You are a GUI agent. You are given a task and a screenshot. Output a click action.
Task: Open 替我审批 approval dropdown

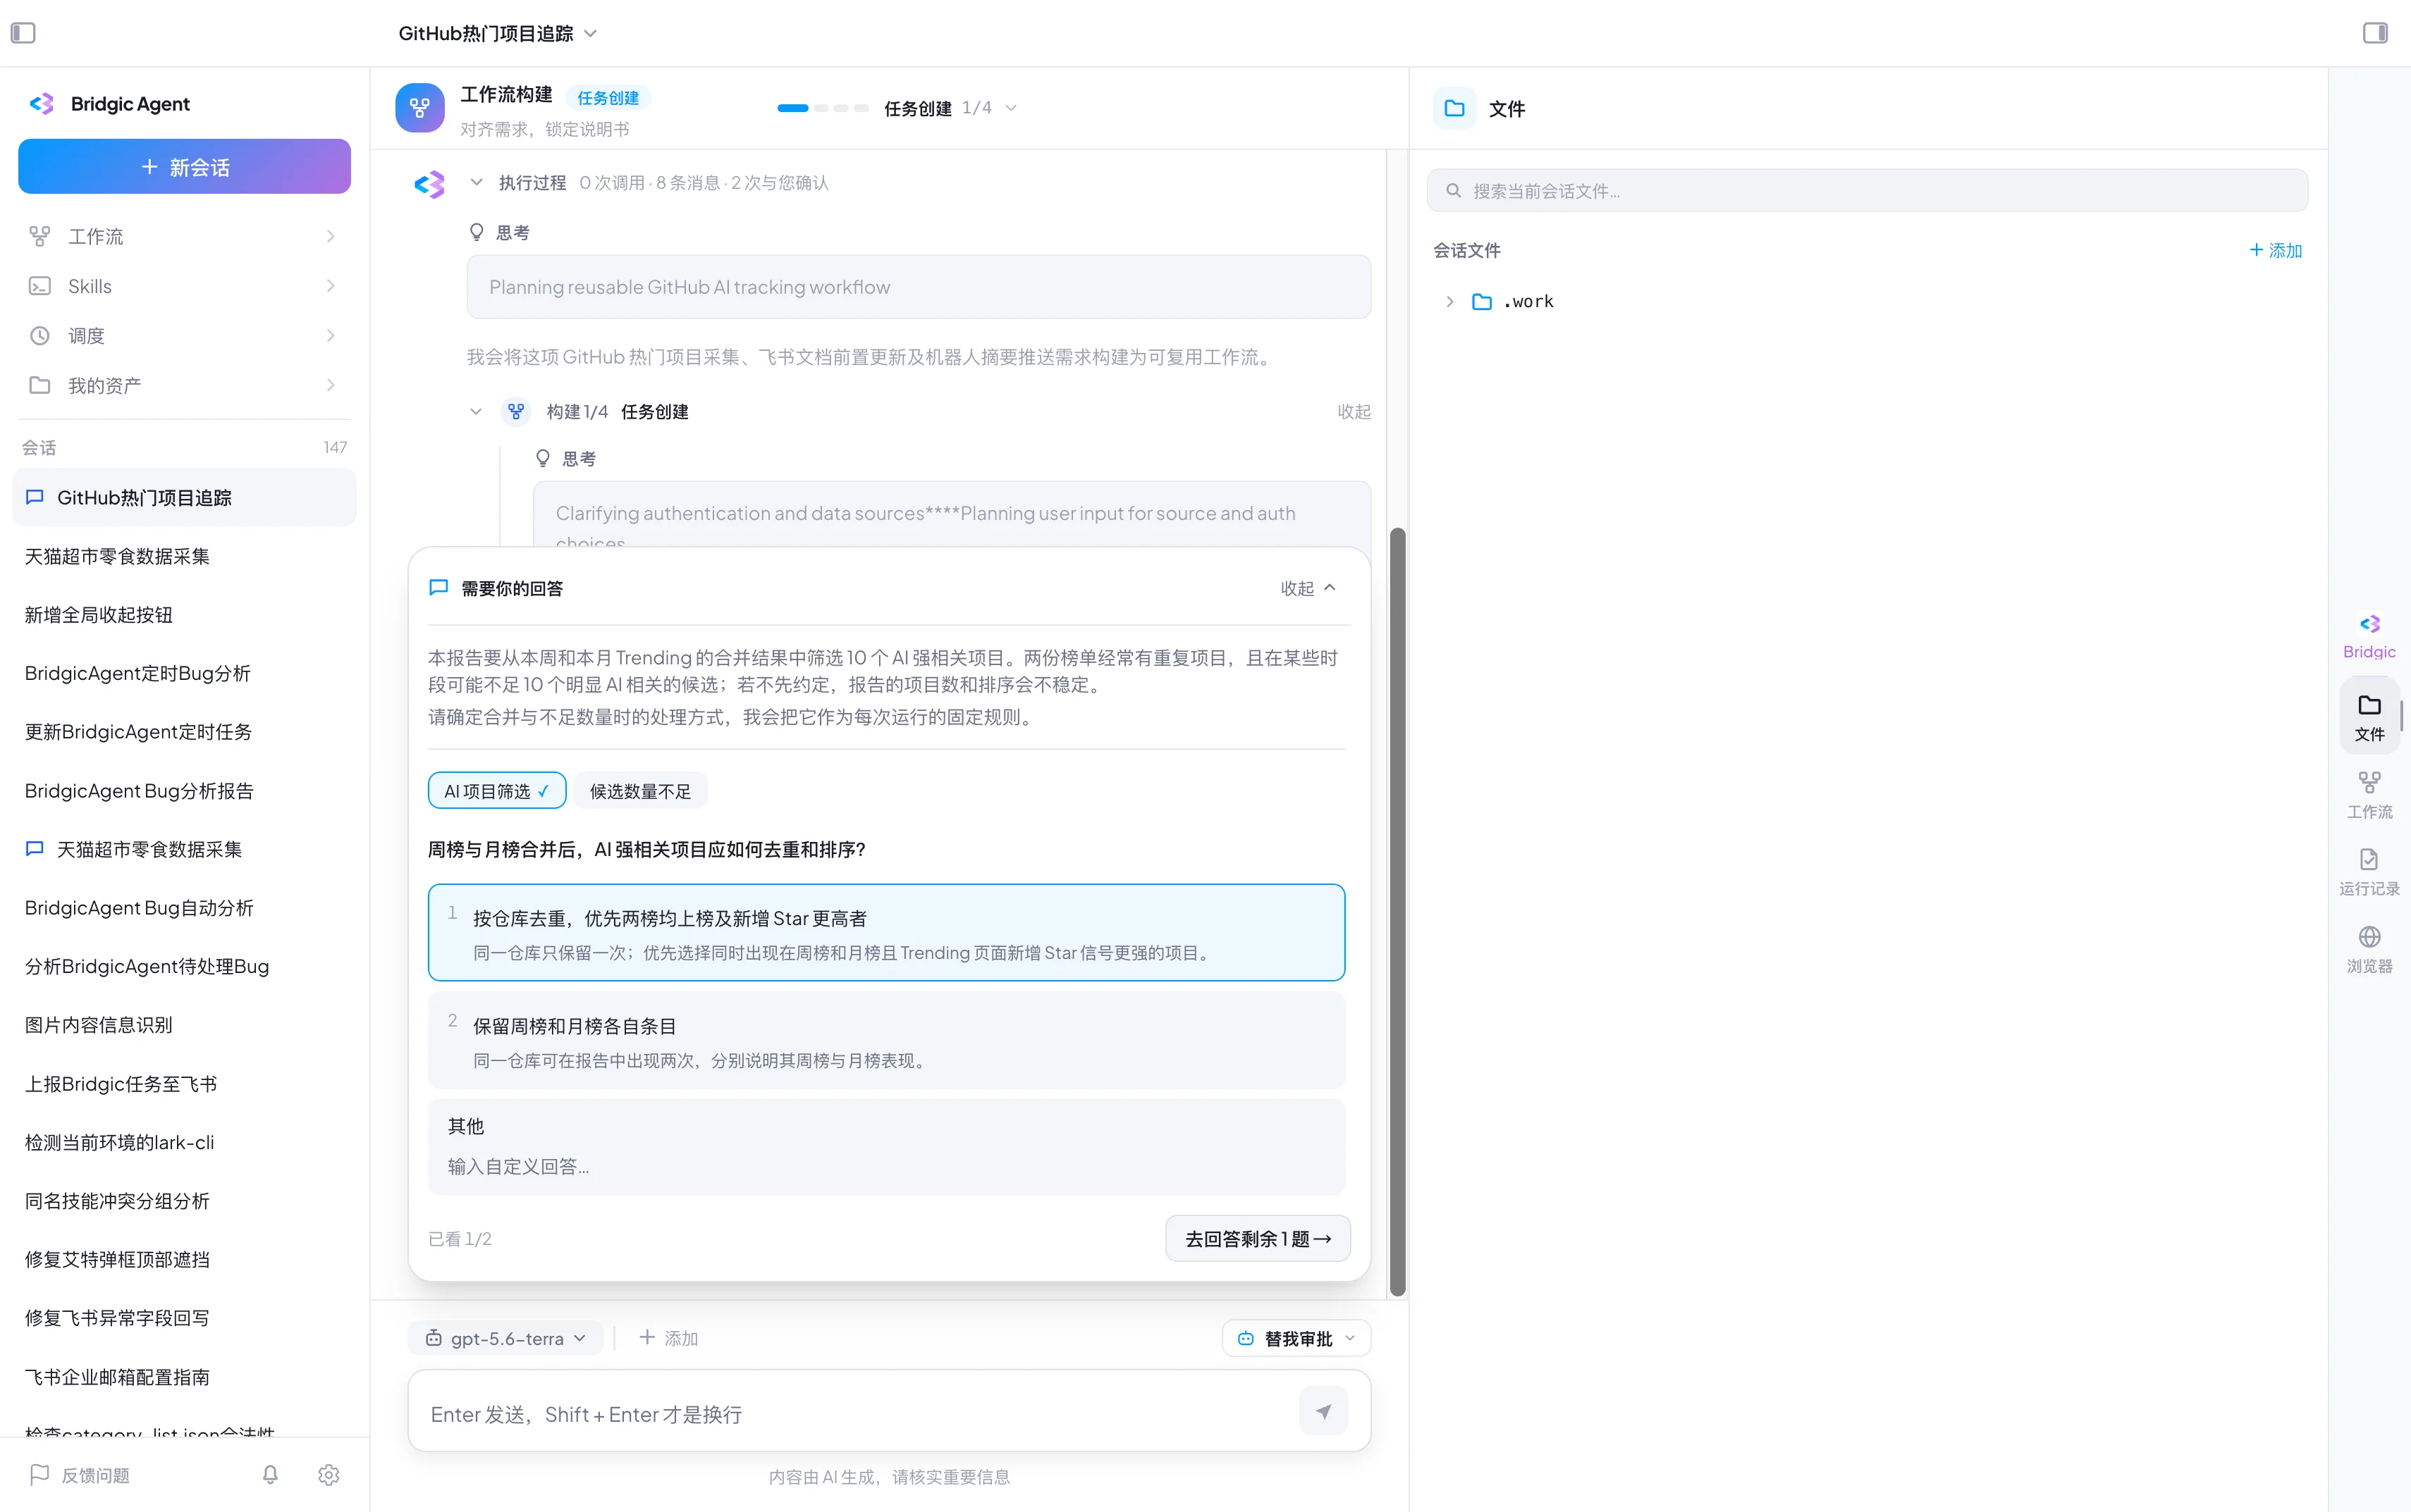point(1296,1337)
